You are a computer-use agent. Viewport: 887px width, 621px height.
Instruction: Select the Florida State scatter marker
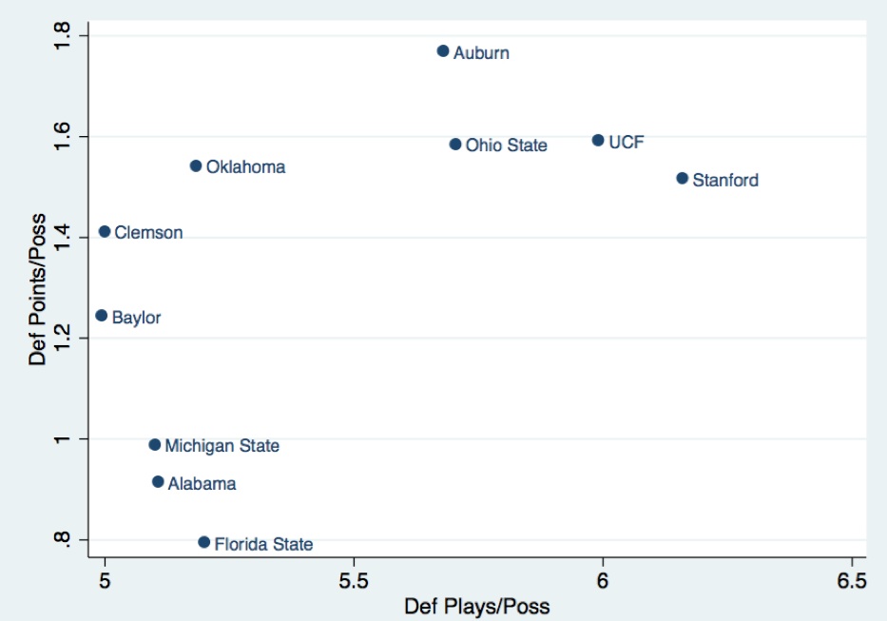203,542
